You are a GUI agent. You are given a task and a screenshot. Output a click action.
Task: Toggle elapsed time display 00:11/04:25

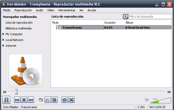pyautogui.click(x=157, y=107)
